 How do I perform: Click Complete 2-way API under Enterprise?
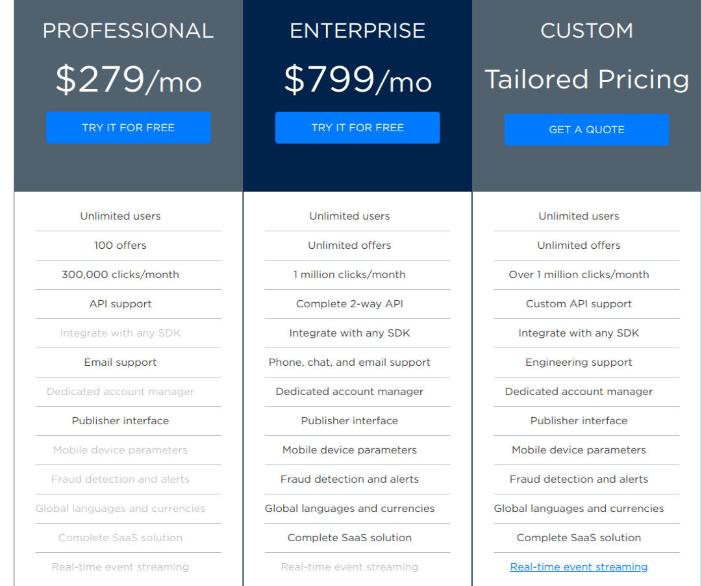(349, 303)
